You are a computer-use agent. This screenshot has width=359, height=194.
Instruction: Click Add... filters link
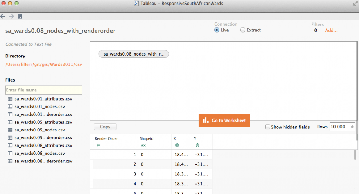click(331, 30)
